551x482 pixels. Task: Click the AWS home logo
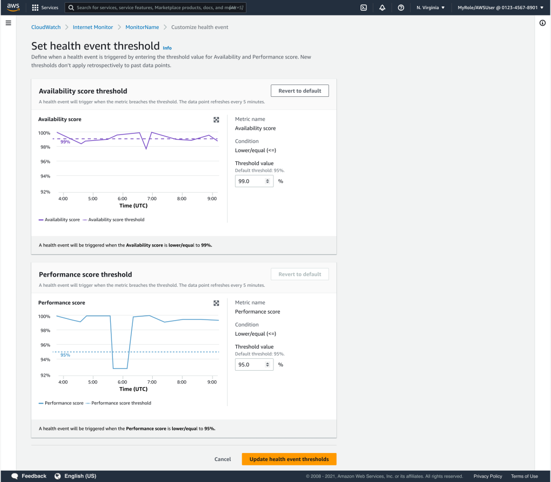12,7
